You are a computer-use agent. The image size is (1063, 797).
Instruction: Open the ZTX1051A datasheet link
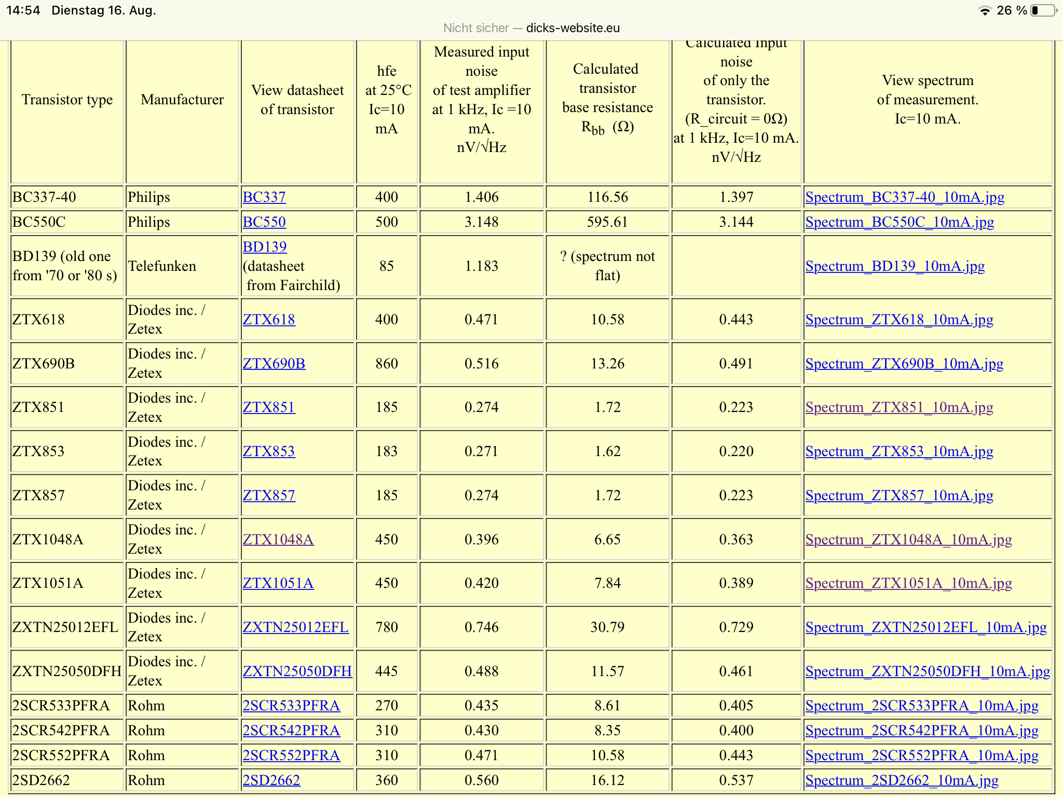278,583
